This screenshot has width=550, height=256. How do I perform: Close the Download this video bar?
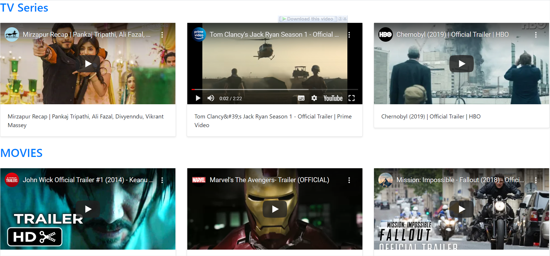click(345, 19)
